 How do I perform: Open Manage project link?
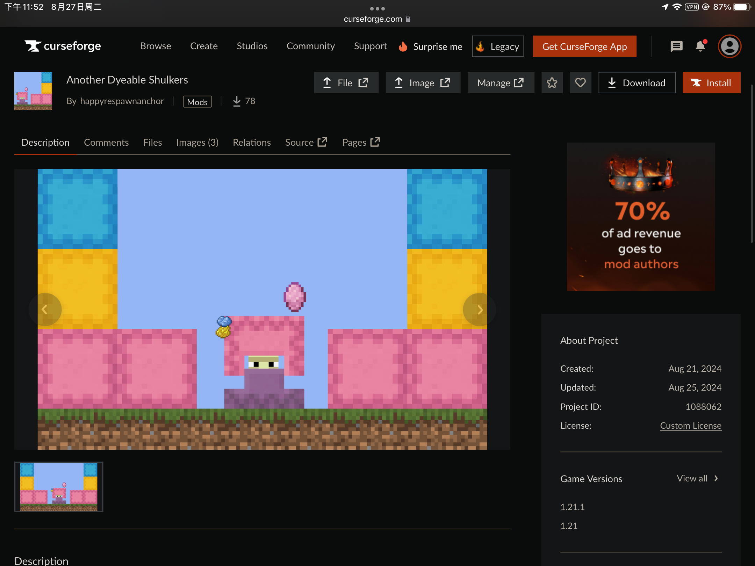click(x=501, y=83)
